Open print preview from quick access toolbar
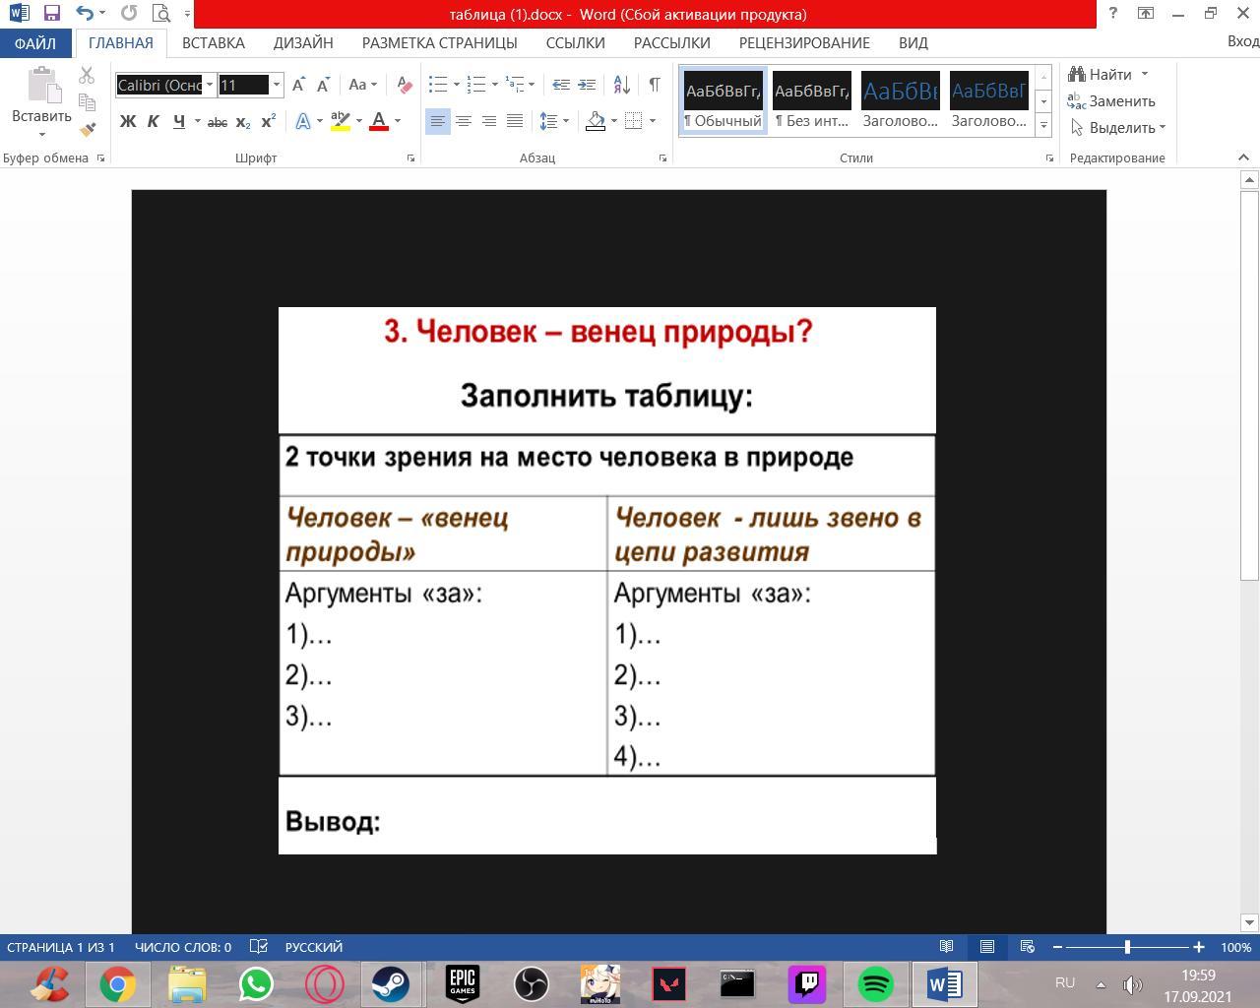1260x1008 pixels. [x=161, y=14]
